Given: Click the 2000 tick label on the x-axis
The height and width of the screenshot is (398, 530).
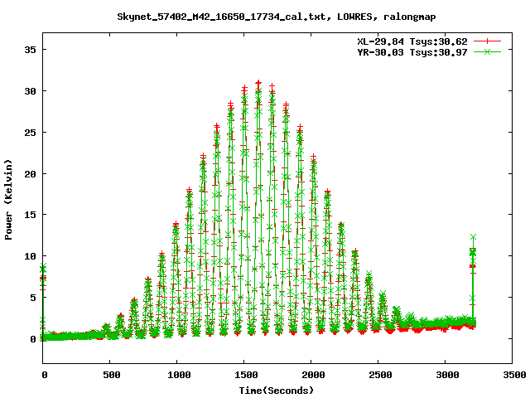Looking at the screenshot, I should coord(311,375).
